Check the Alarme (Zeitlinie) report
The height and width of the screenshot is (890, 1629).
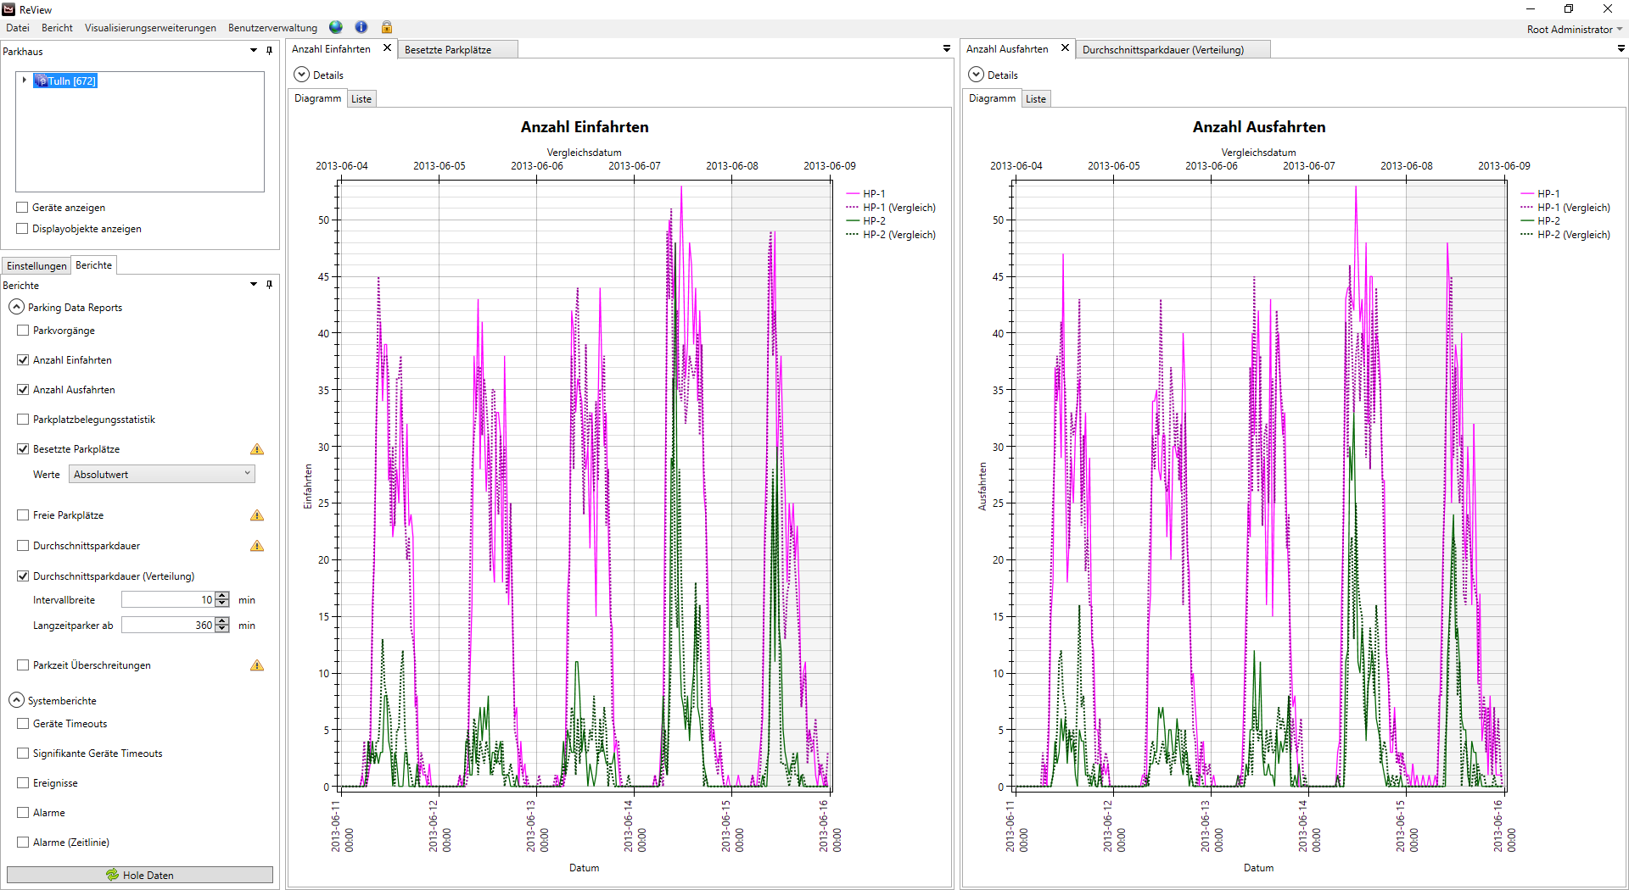[23, 843]
